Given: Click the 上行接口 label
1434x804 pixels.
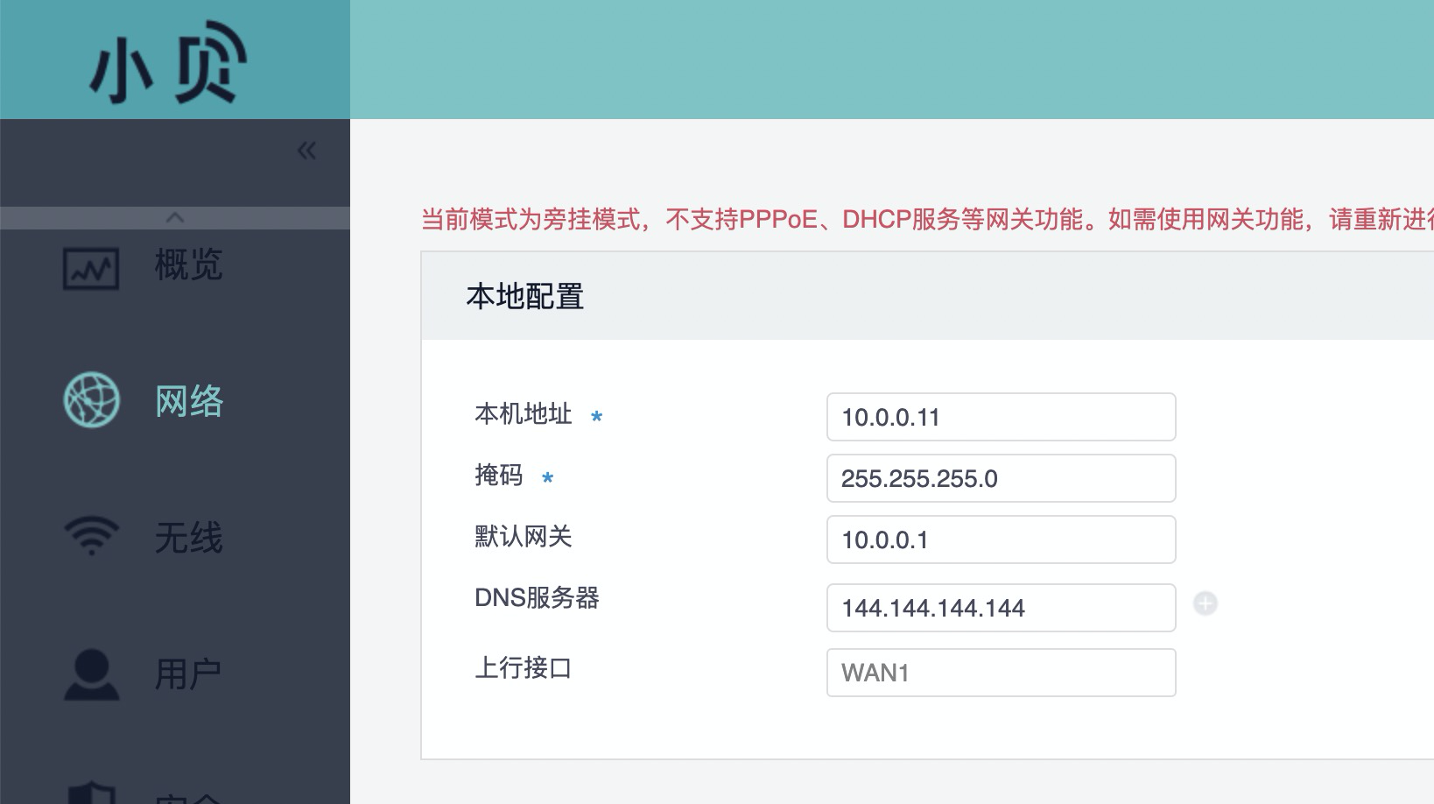Looking at the screenshot, I should [x=523, y=668].
